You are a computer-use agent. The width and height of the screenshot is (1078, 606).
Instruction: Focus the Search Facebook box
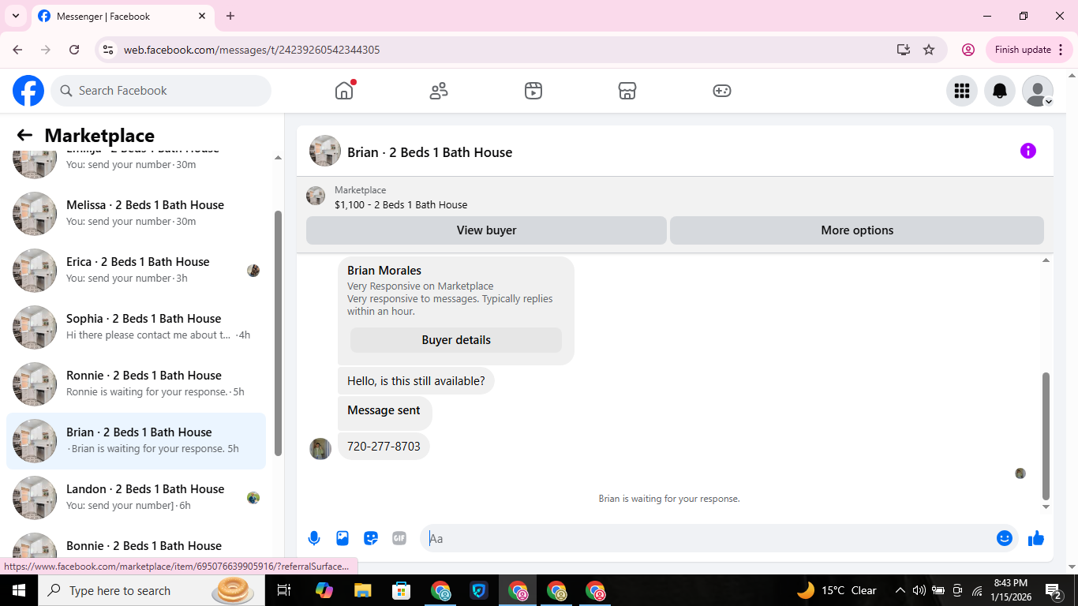161,91
